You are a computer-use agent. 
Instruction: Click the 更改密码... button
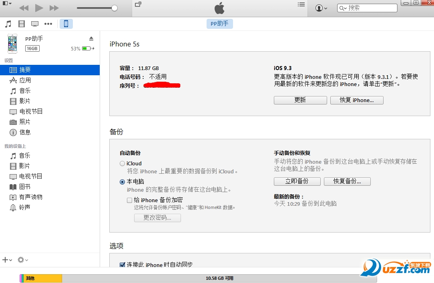click(157, 218)
